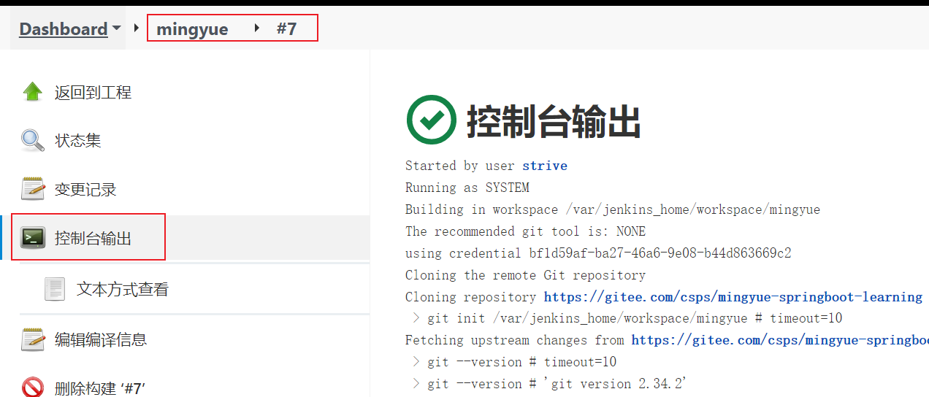Image resolution: width=929 pixels, height=397 pixels.
Task: Open 变更记录 sidebar item
Action: click(x=85, y=190)
